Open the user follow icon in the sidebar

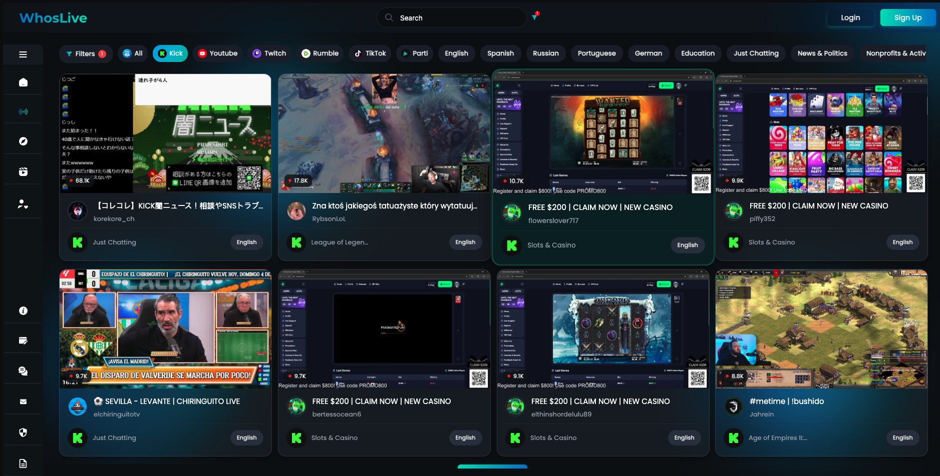point(23,204)
